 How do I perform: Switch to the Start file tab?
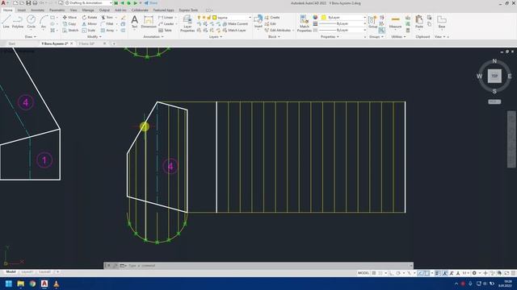click(x=12, y=43)
